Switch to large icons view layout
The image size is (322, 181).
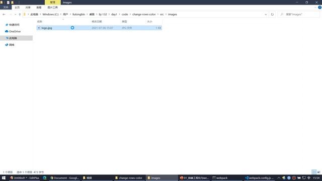click(x=318, y=172)
